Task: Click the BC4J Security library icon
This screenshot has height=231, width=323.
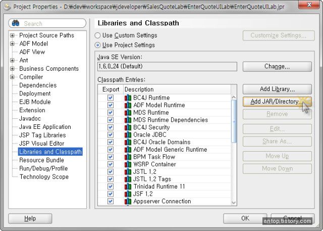Action: point(128,127)
